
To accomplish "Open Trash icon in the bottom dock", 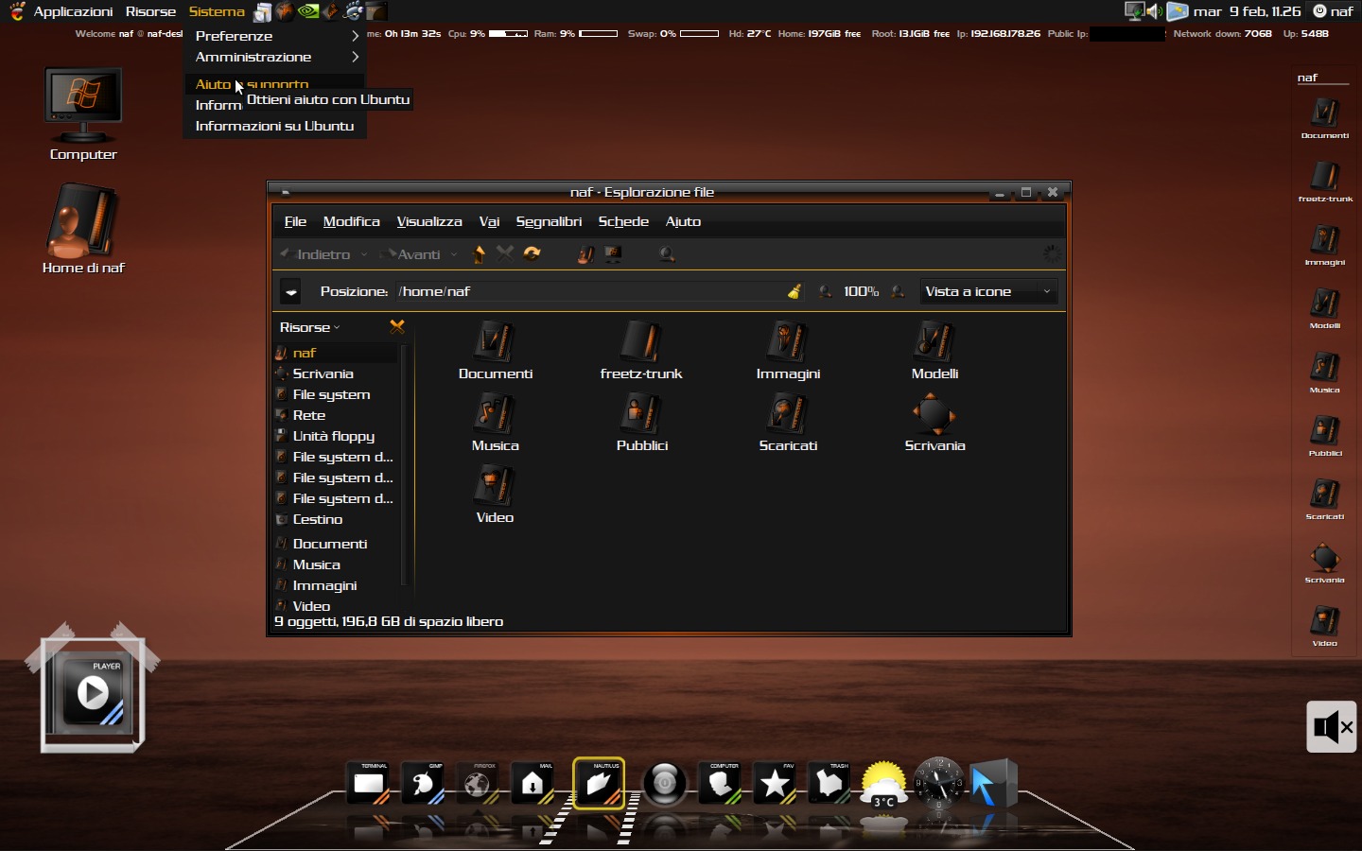I will coord(829,783).
